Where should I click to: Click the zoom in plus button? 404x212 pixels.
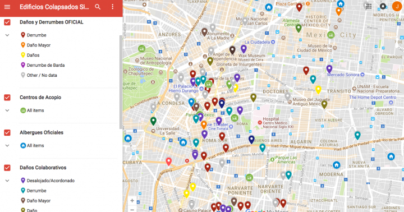pyautogui.click(x=132, y=200)
